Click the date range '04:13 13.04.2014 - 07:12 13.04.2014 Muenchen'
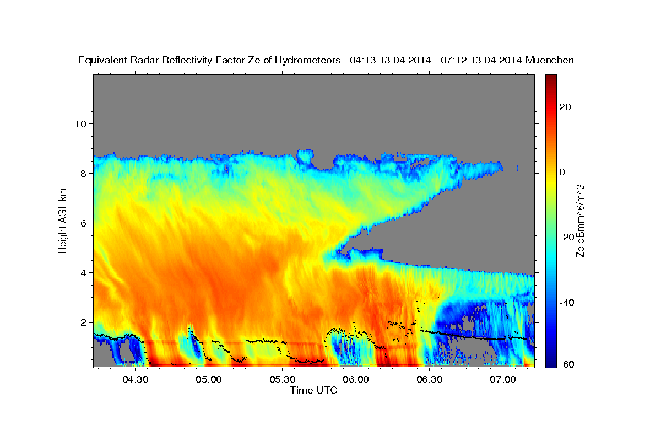 click(x=462, y=61)
